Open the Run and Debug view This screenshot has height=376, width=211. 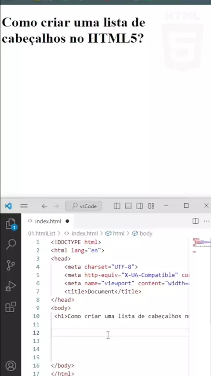click(x=11, y=286)
